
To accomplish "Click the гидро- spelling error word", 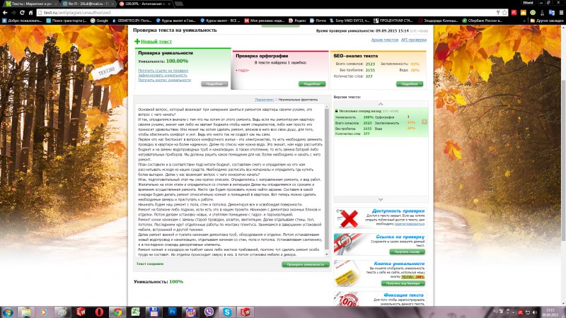I will click(243, 70).
